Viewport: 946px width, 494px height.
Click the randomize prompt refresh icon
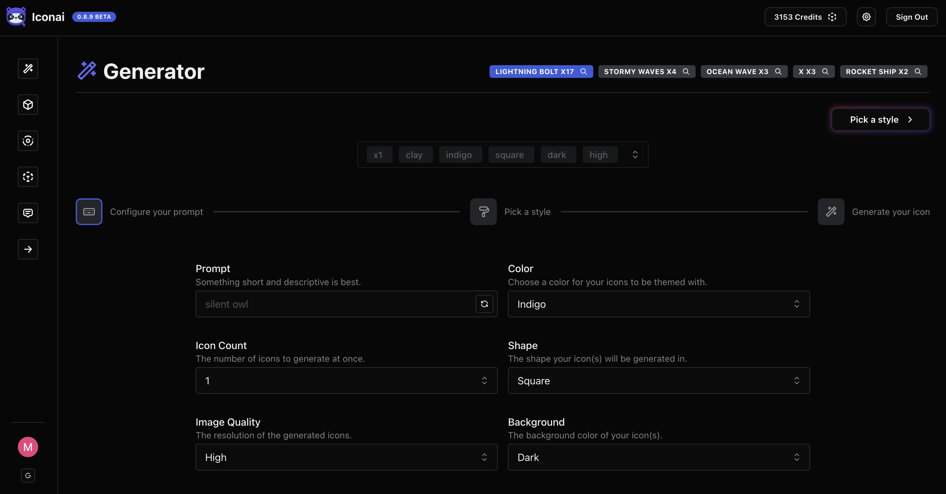[484, 304]
